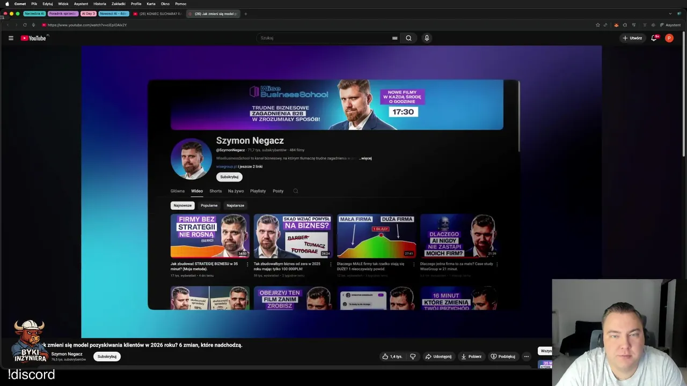Click the channel search magnifier next to Posty
Viewport: 687px width, 386px height.
(x=296, y=191)
